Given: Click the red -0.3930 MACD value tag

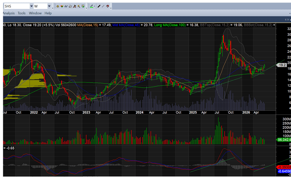Looking at the screenshot, I should coord(284,167).
